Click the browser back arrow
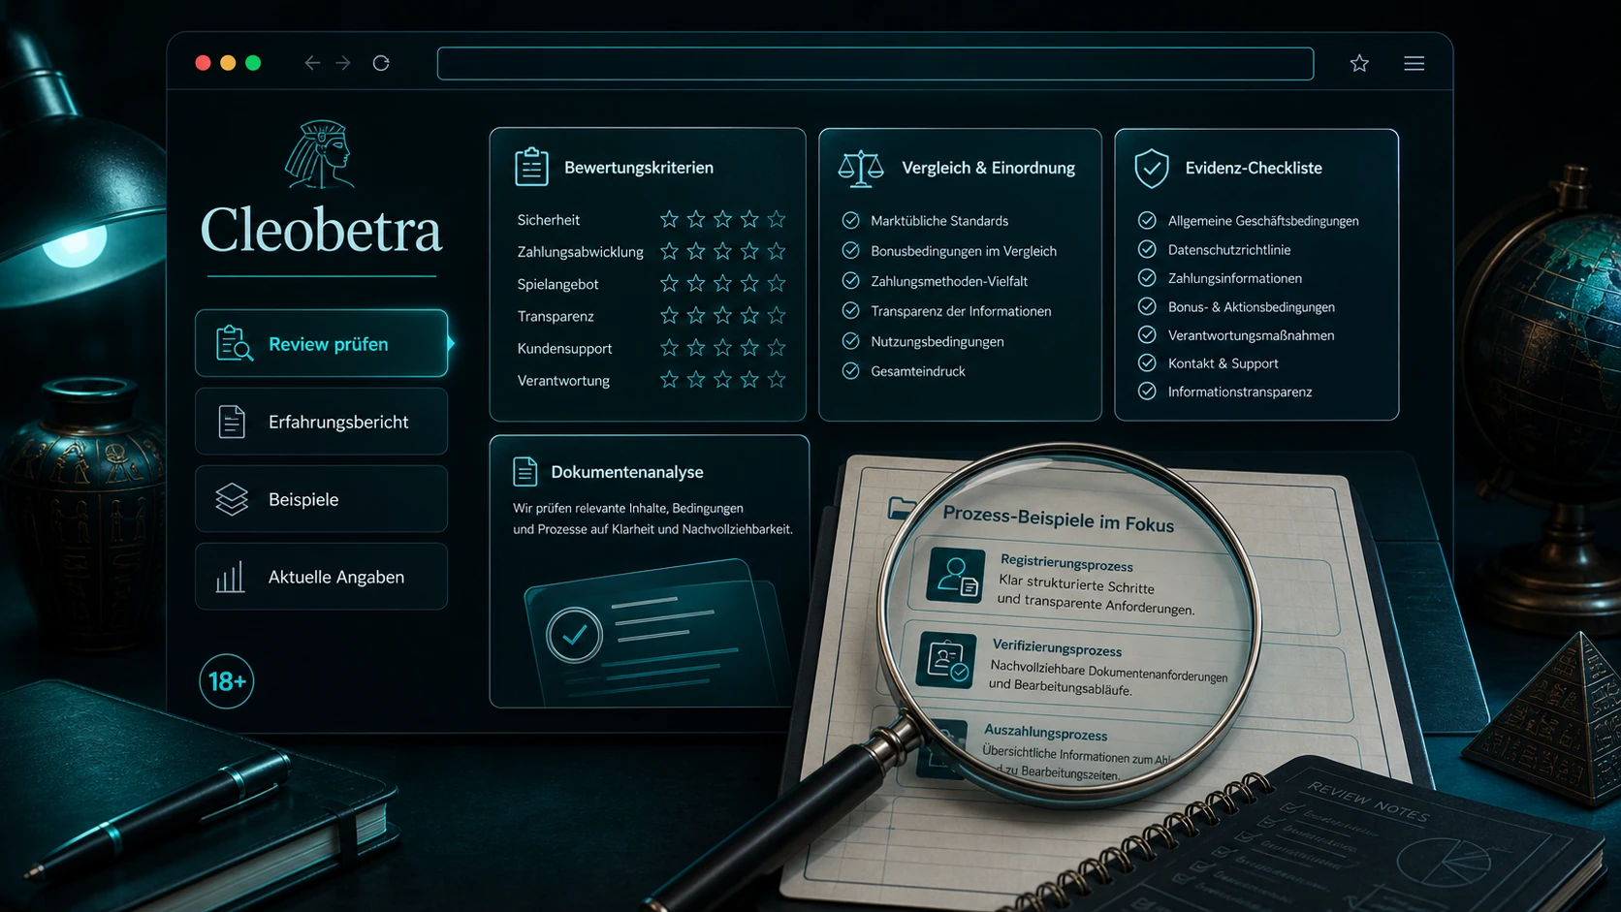The width and height of the screenshot is (1621, 912). coord(312,63)
